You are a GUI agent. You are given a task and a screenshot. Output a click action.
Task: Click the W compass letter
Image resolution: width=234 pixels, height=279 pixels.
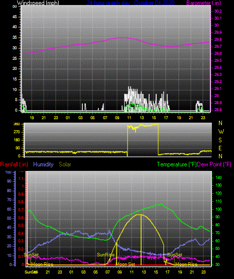[221, 132]
